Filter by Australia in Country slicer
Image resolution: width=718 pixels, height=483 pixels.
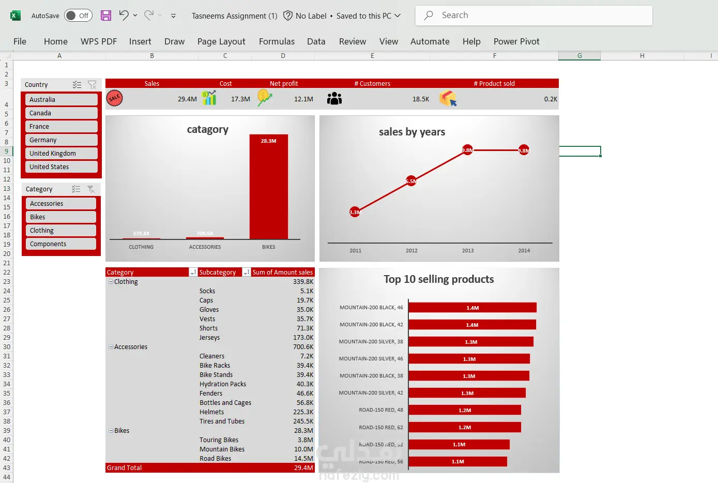click(x=62, y=99)
